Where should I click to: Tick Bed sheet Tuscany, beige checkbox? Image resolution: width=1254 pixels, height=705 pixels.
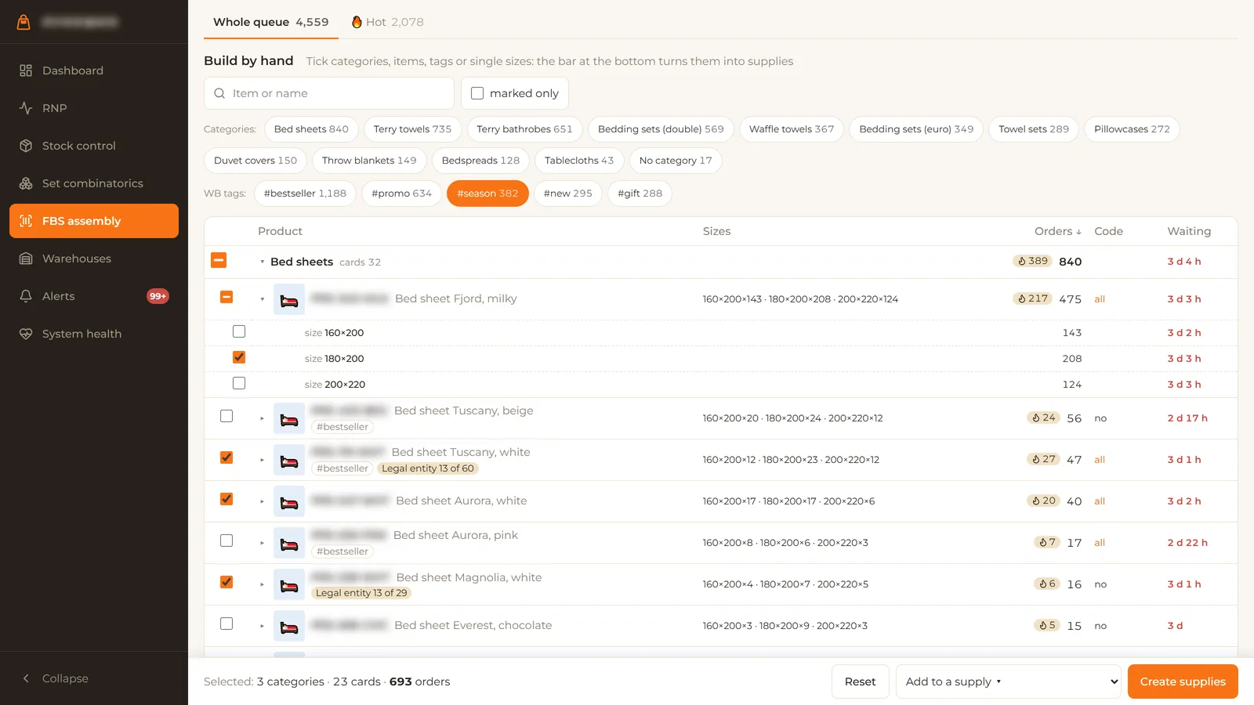coord(227,416)
